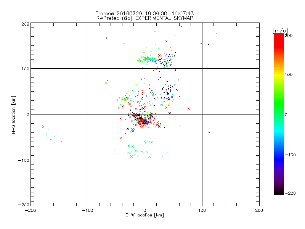The height and width of the screenshot is (229, 305).
Task: Click the y-axis tick label "200"
Action: [26, 24]
